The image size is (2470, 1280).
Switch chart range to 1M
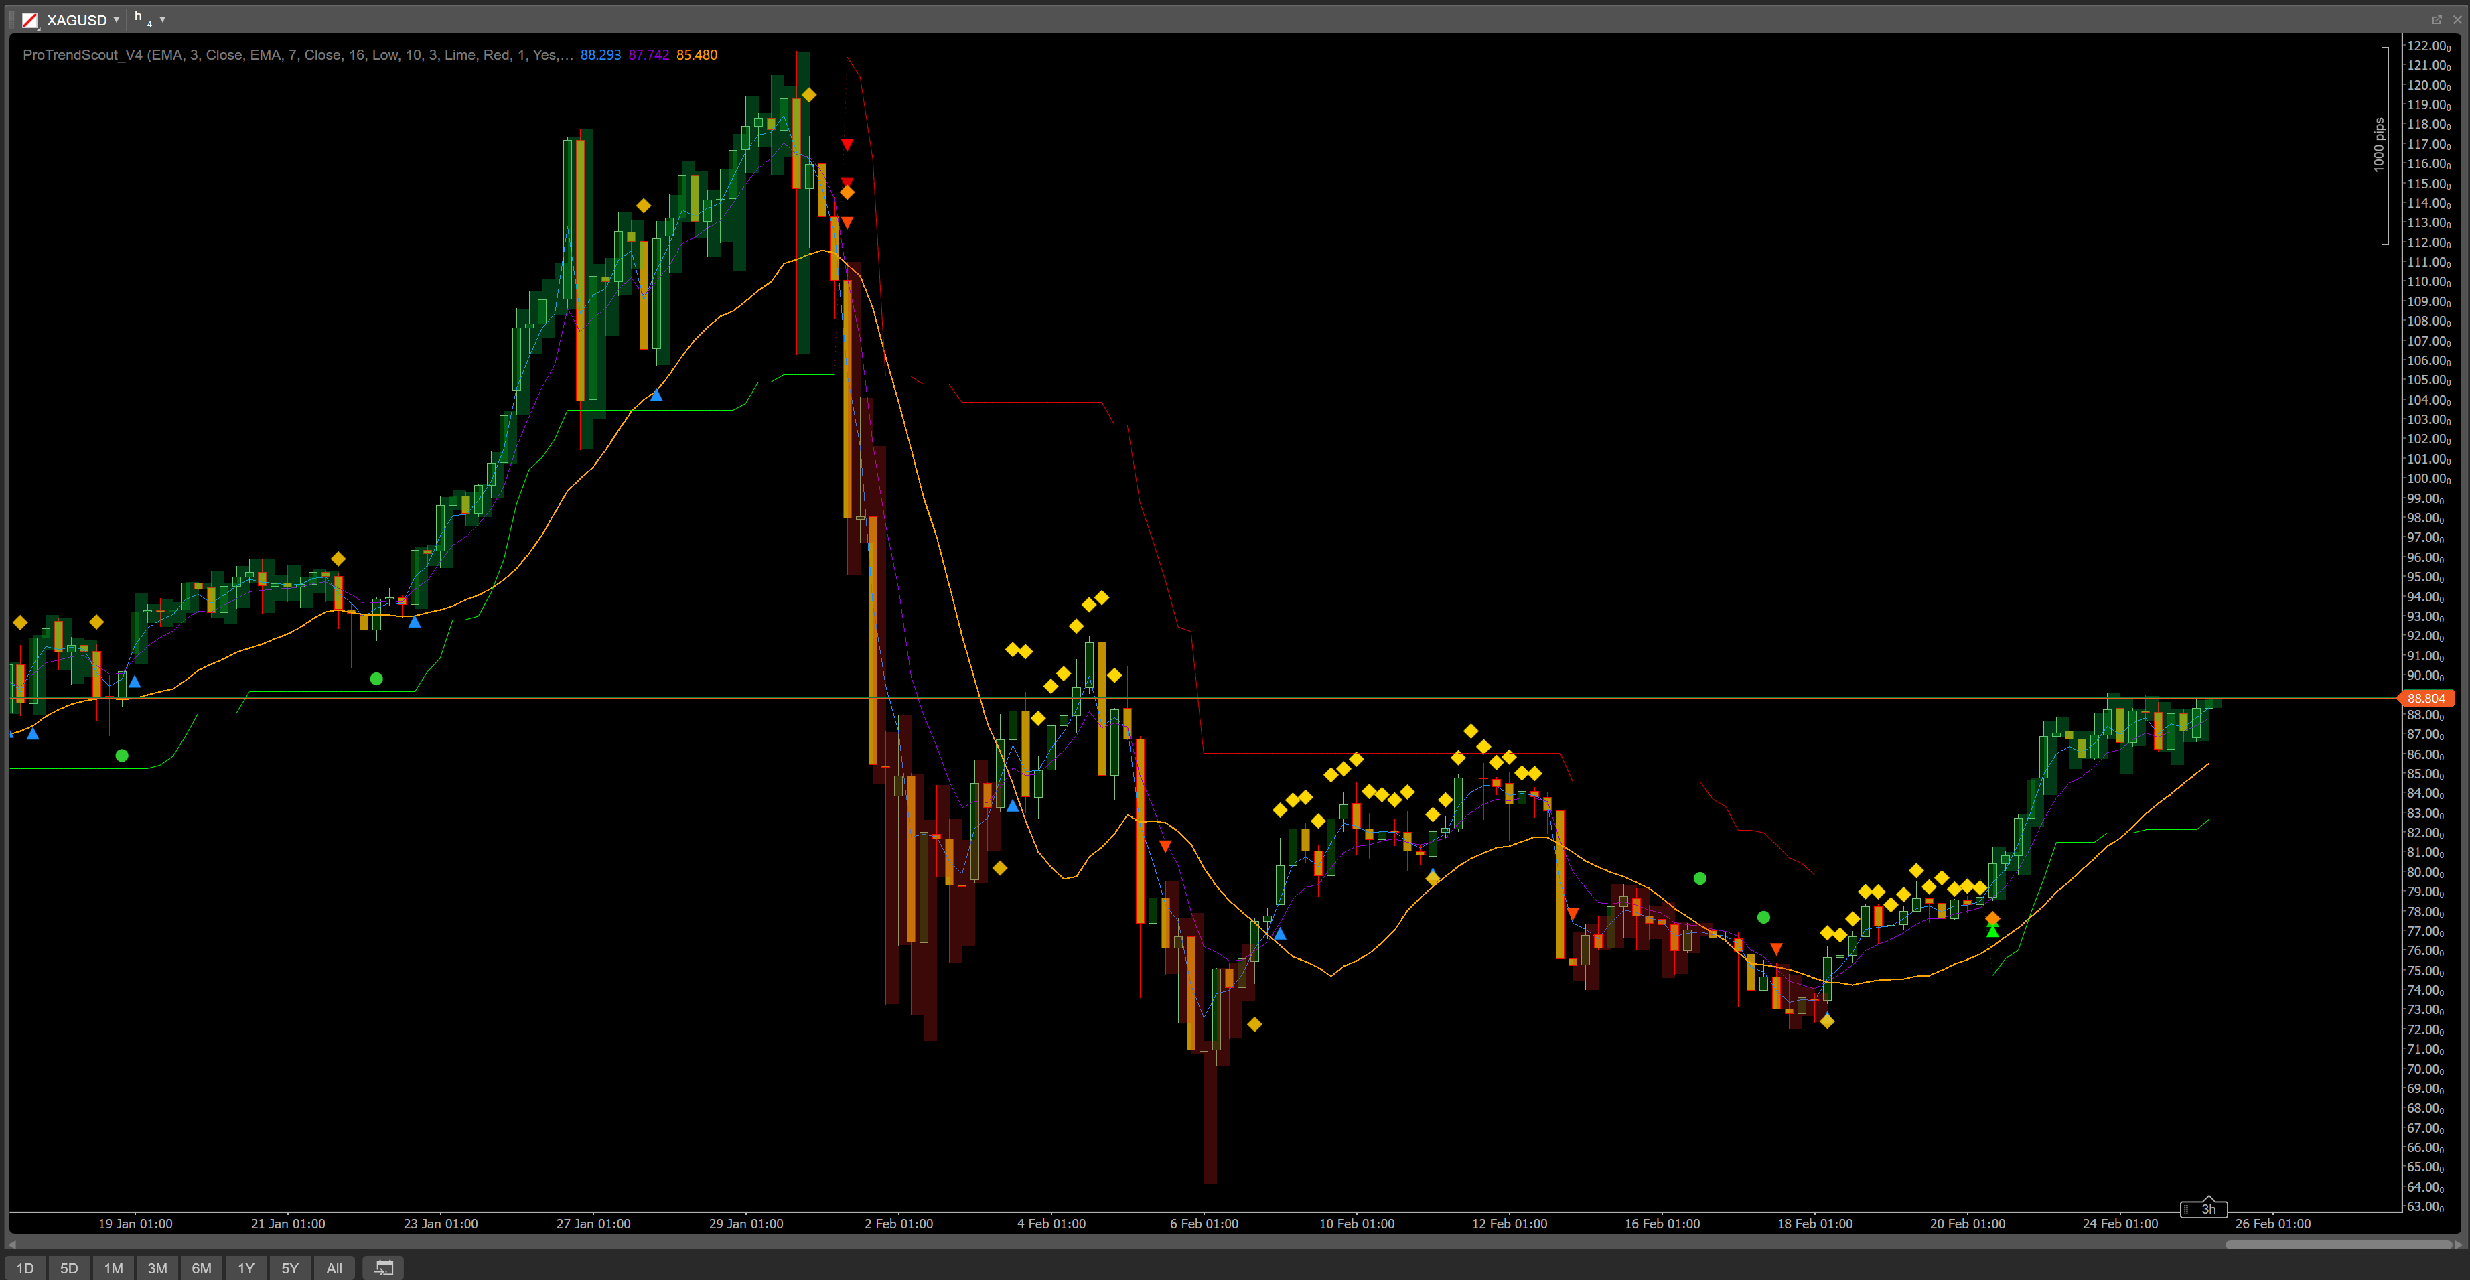pyautogui.click(x=113, y=1267)
